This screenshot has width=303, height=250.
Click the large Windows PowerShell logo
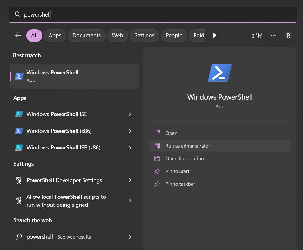tap(220, 73)
